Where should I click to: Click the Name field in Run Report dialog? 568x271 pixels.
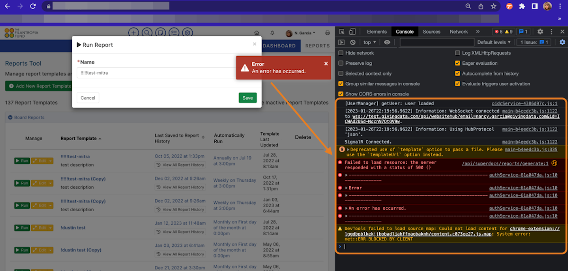tap(166, 73)
